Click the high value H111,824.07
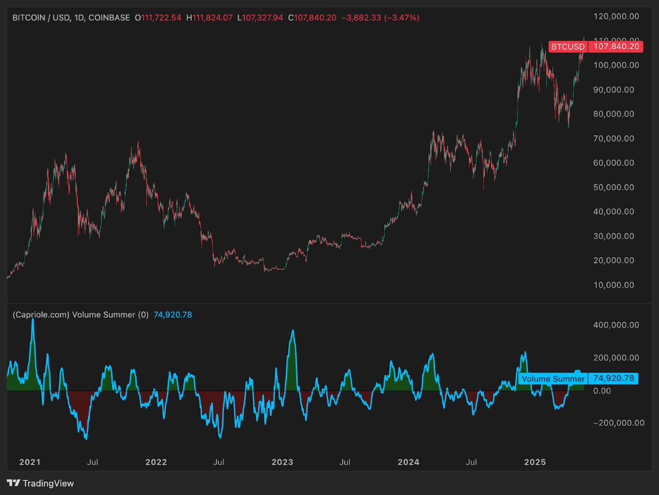The width and height of the screenshot is (659, 495). 210,17
